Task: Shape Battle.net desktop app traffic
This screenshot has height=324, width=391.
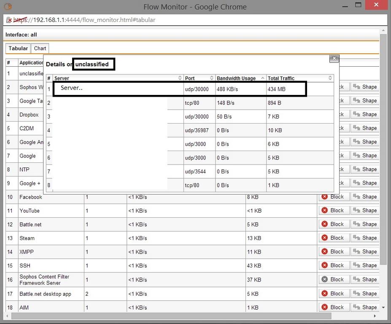Action: (365, 294)
